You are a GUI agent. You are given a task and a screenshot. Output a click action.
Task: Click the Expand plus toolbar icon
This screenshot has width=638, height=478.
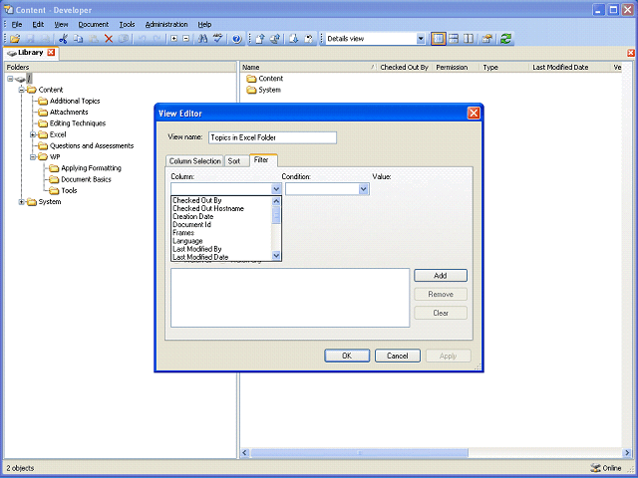coord(174,39)
